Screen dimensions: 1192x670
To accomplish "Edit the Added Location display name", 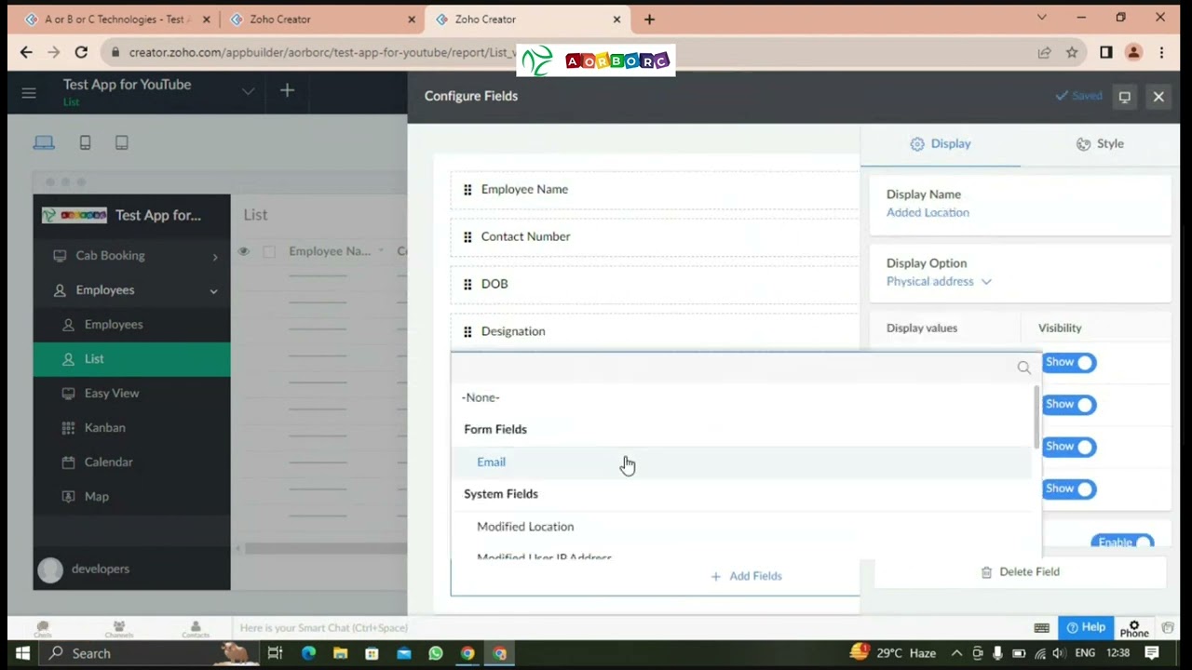I will [928, 212].
